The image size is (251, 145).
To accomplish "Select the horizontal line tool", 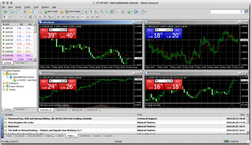I will [x=20, y=17].
